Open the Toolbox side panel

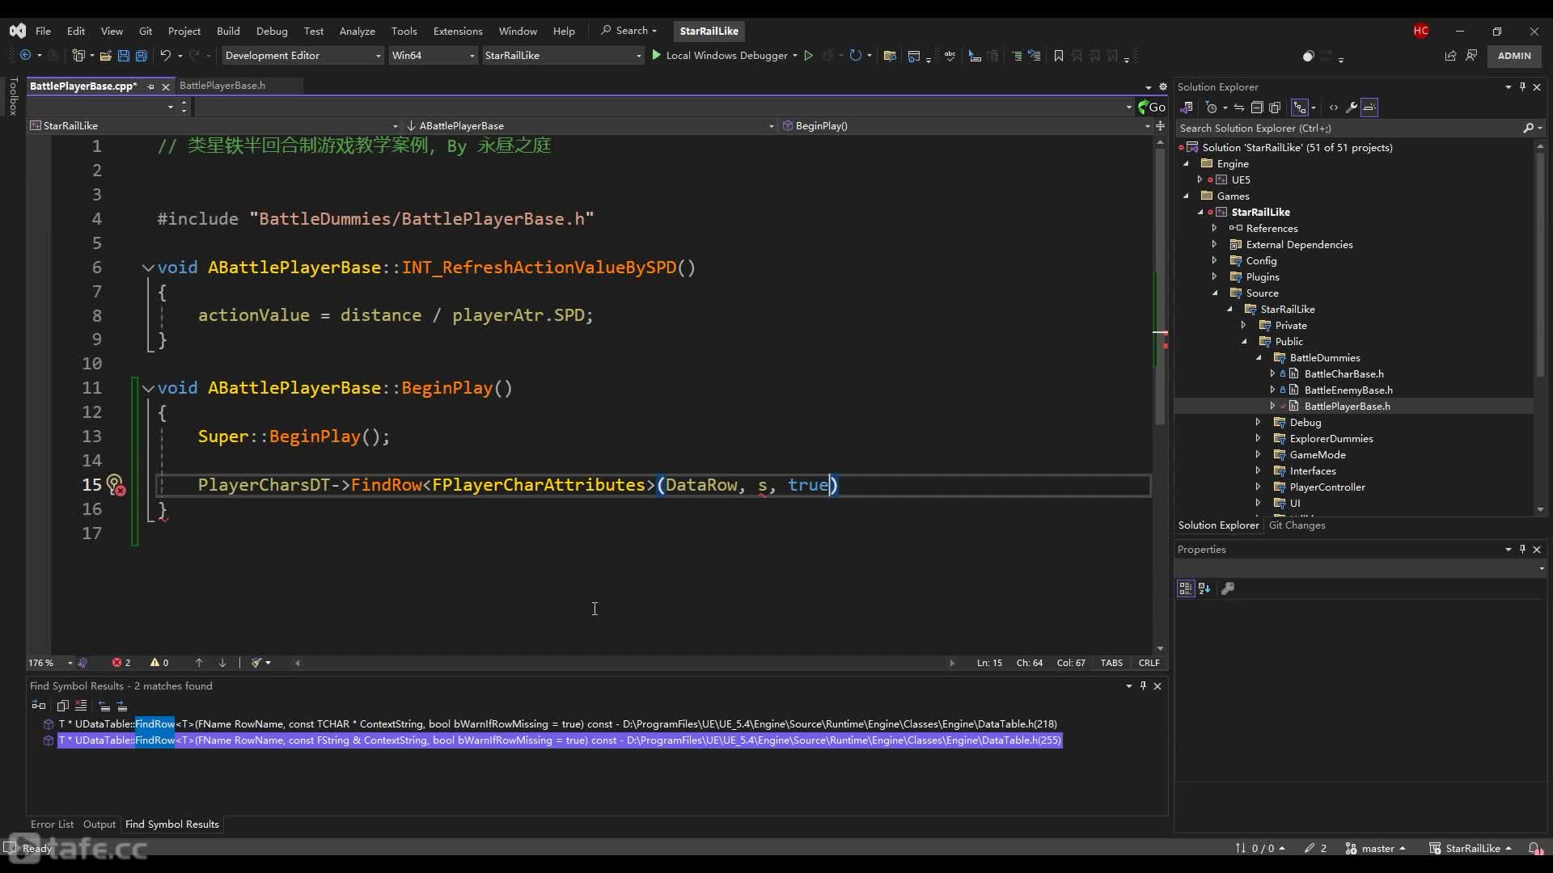pyautogui.click(x=13, y=96)
